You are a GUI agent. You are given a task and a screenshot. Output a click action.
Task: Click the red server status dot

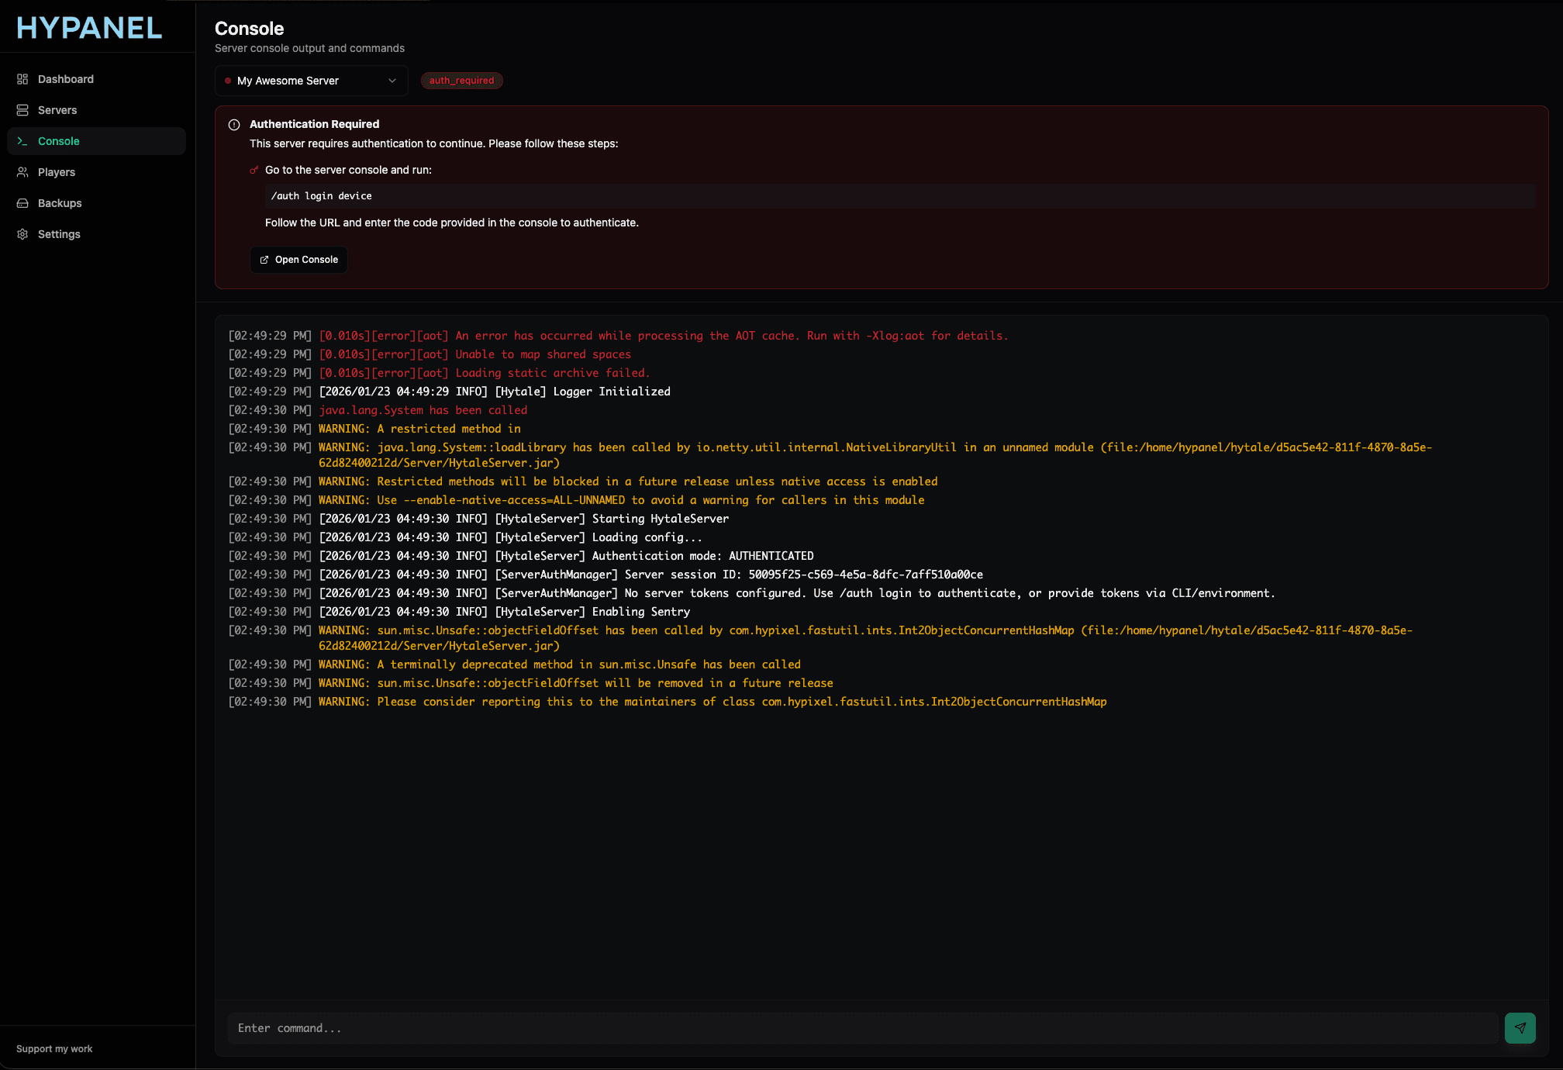point(228,81)
